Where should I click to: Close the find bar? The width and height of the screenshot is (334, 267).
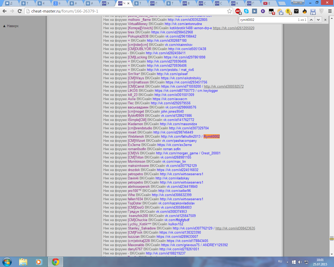click(x=325, y=20)
